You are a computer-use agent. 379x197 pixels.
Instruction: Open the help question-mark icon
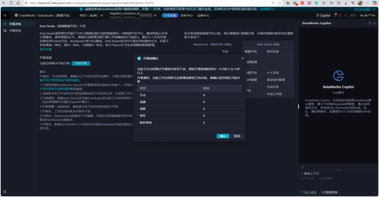[x=340, y=15]
